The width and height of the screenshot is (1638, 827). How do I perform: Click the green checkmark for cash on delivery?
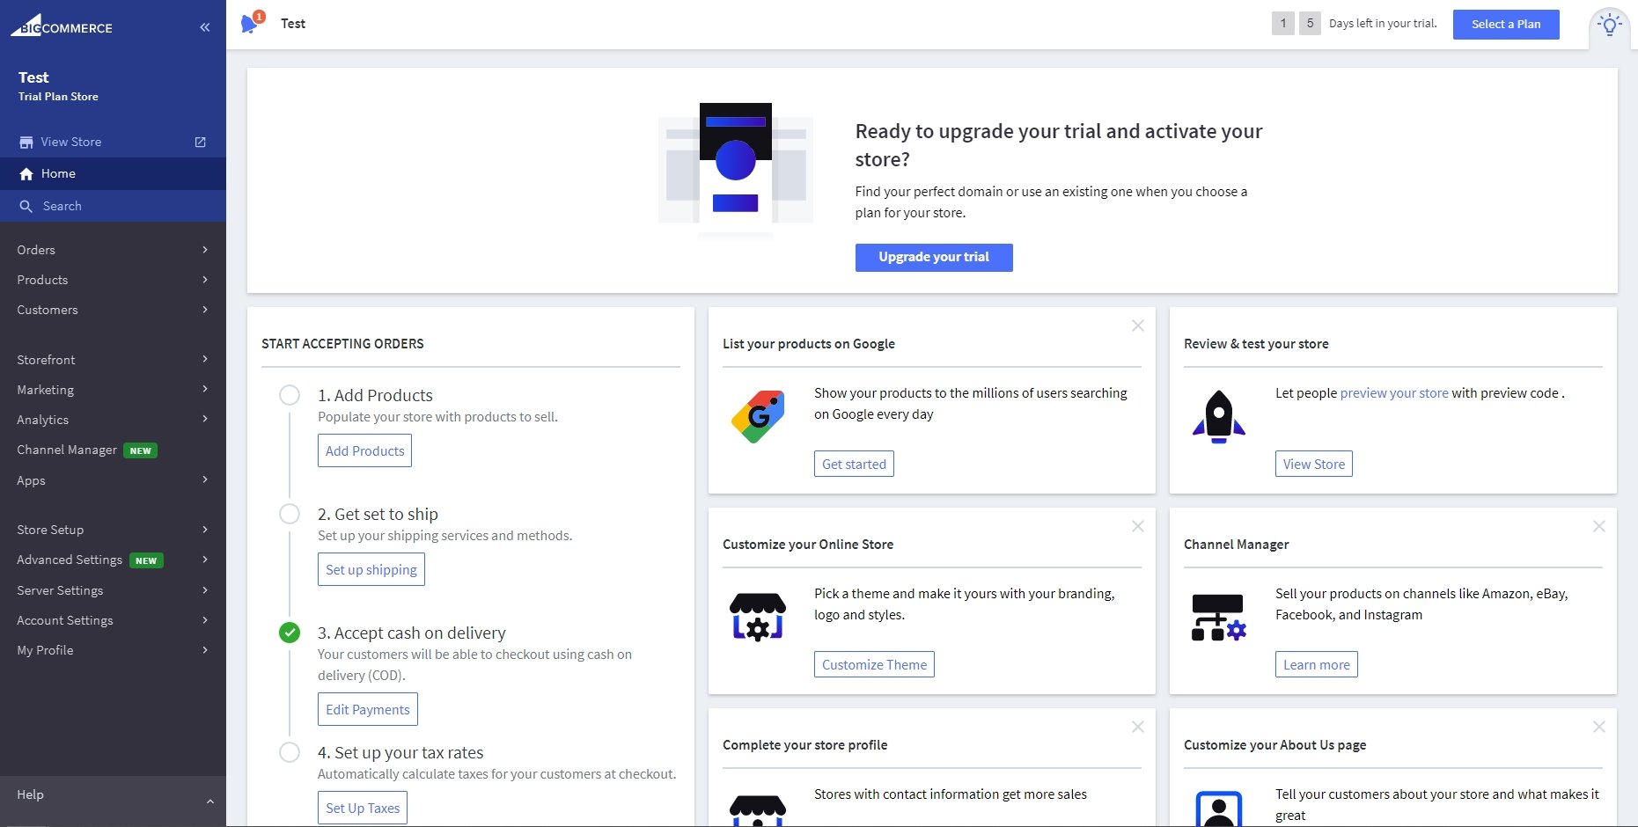click(290, 633)
